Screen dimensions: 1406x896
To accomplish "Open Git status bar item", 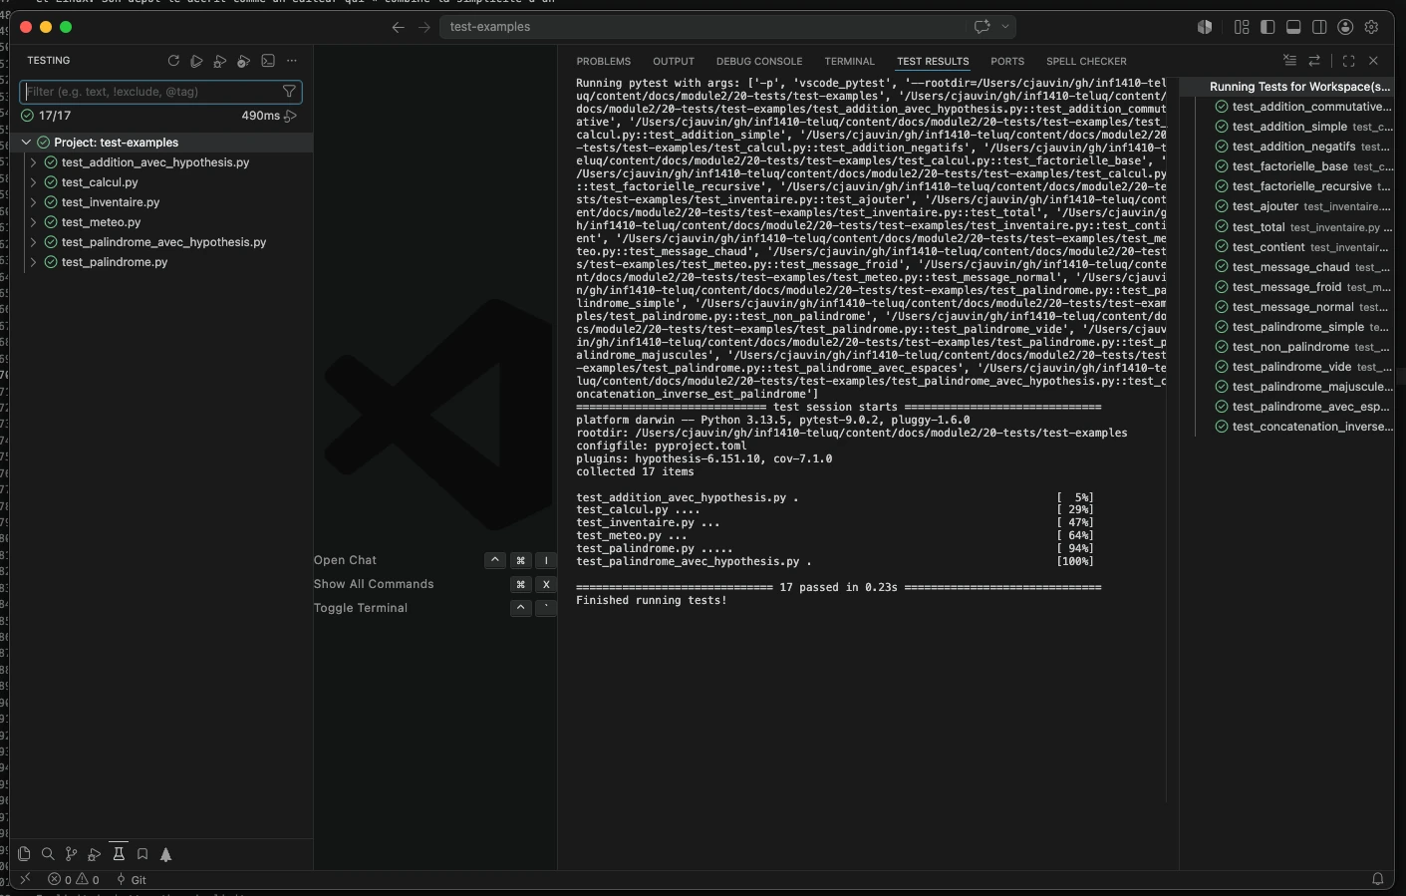I will [132, 880].
